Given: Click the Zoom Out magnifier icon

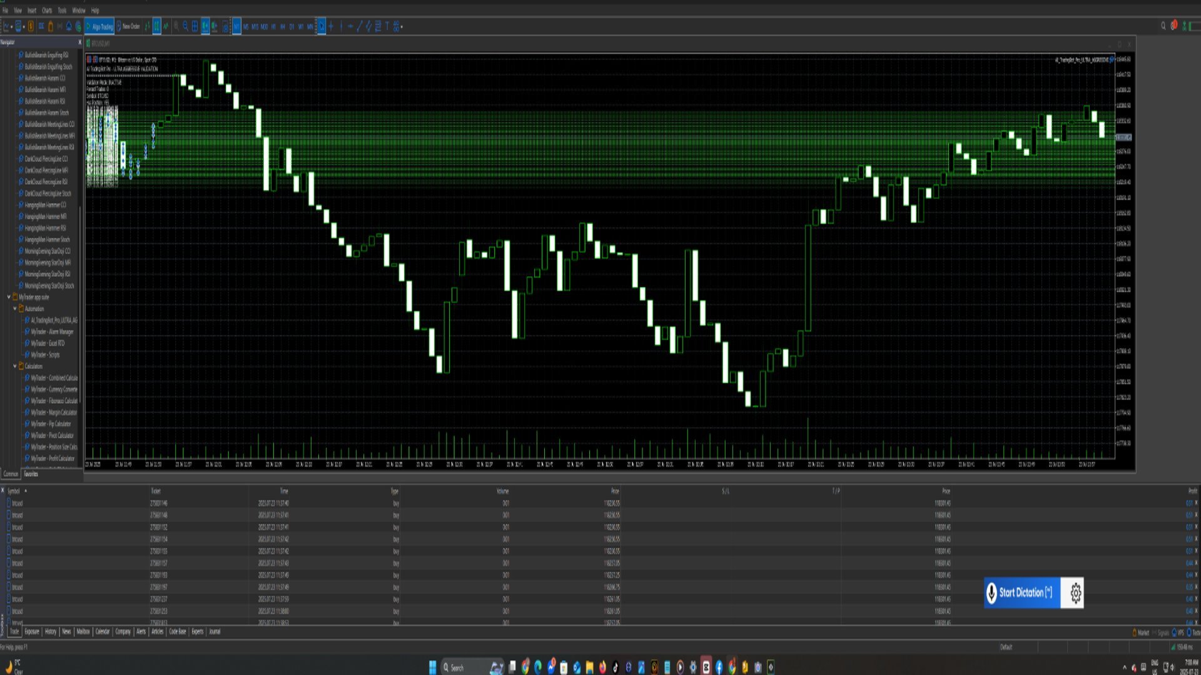Looking at the screenshot, I should tap(185, 26).
